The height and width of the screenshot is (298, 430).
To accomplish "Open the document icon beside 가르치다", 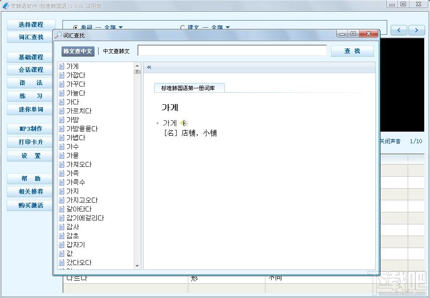I will click(62, 111).
